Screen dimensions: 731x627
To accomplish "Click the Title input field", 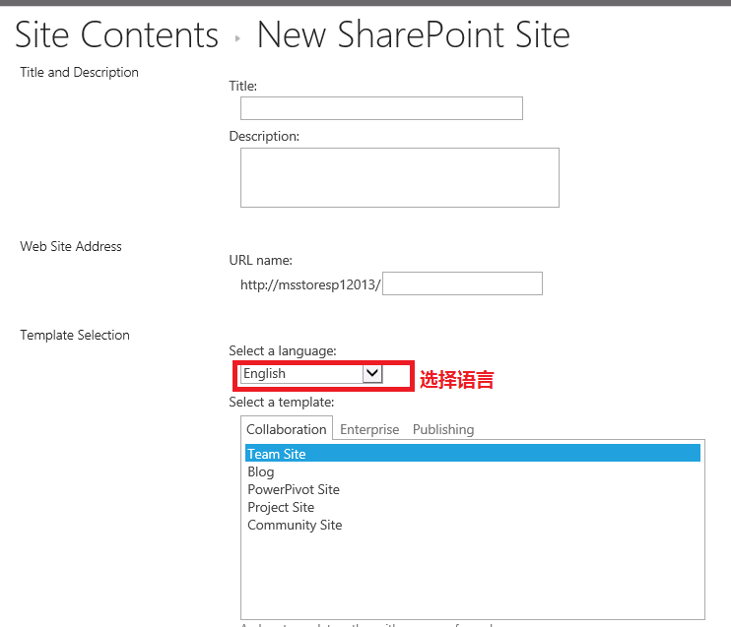I will click(381, 108).
